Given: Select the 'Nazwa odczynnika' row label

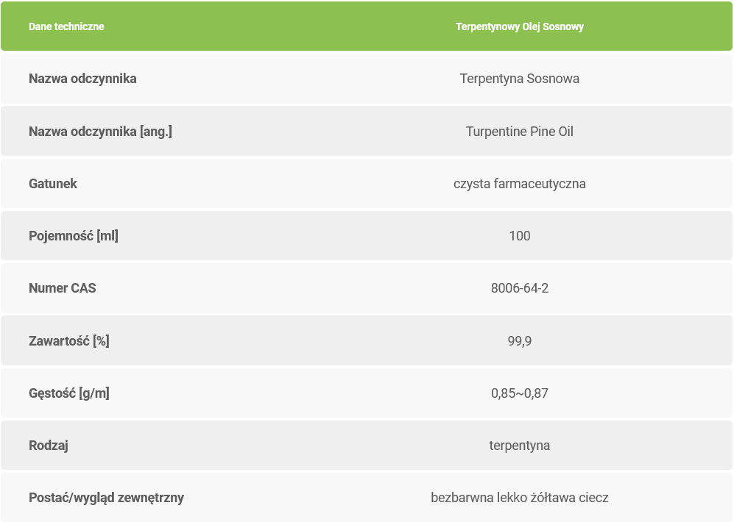Looking at the screenshot, I should tap(82, 79).
